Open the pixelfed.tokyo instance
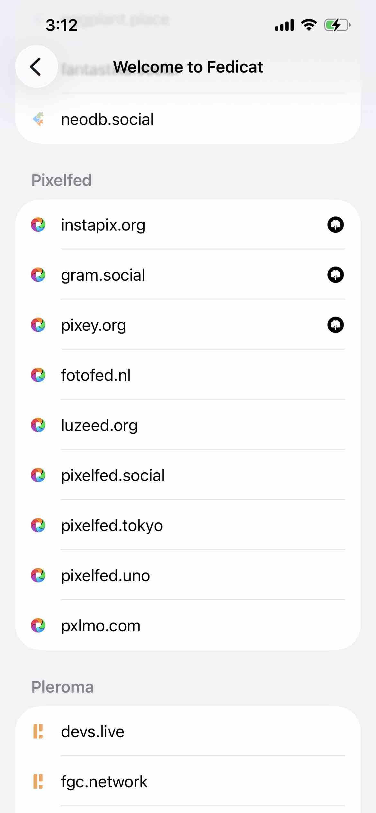This screenshot has height=813, width=376. [112, 526]
